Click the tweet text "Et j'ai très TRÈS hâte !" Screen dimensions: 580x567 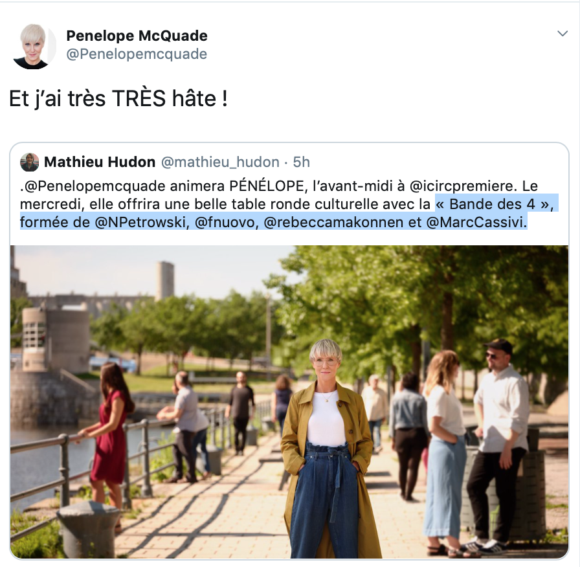point(118,99)
